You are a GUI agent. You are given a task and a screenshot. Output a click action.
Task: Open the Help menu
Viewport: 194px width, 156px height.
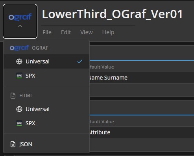pyautogui.click(x=108, y=32)
